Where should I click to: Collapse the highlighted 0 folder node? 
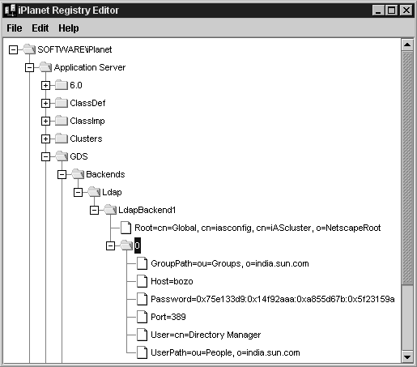pos(110,245)
